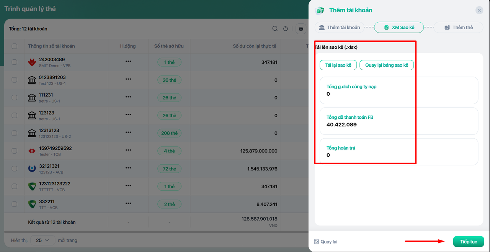The image size is (490, 252).
Task: Click the Vietcombank logo for account 332211
Action: tap(32, 204)
